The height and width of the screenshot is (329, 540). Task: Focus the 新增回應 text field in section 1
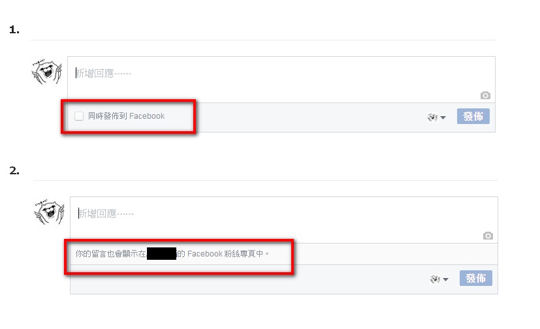click(281, 80)
